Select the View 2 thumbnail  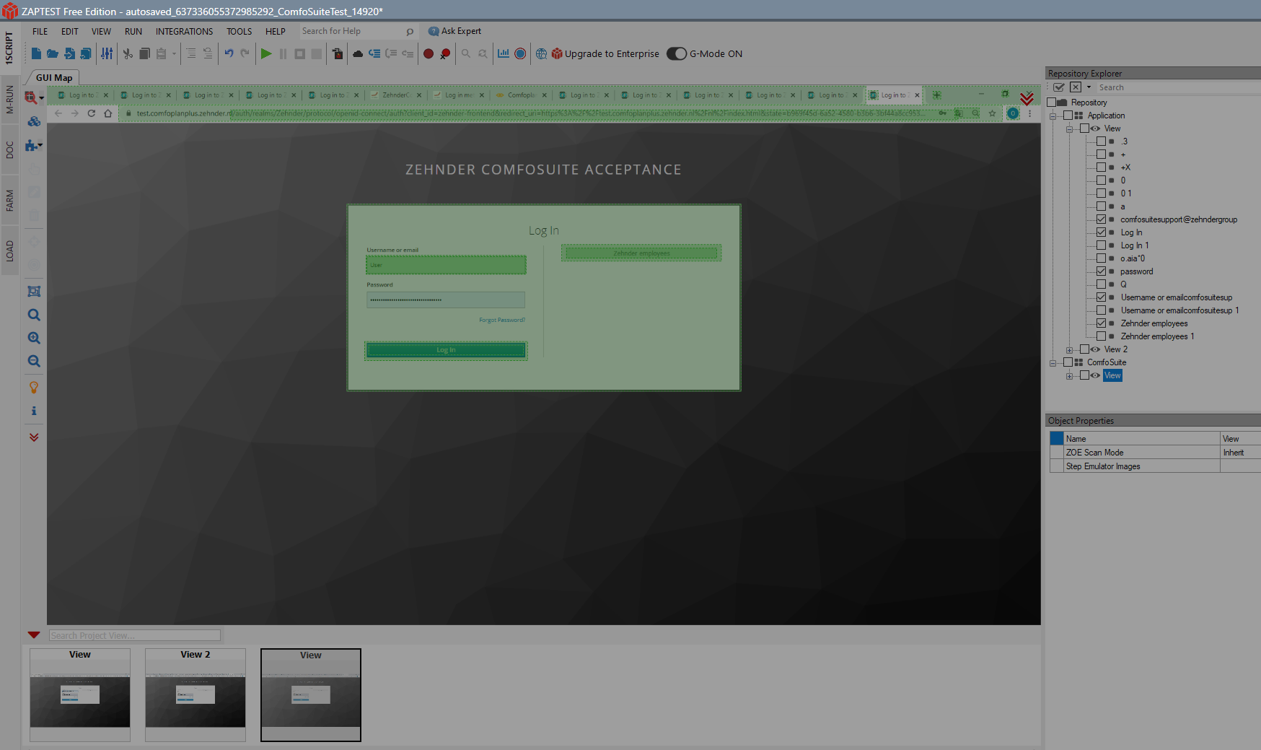(x=195, y=695)
